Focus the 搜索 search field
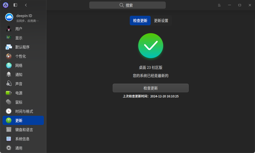Screen dimensions: 255x153 point(127,5)
